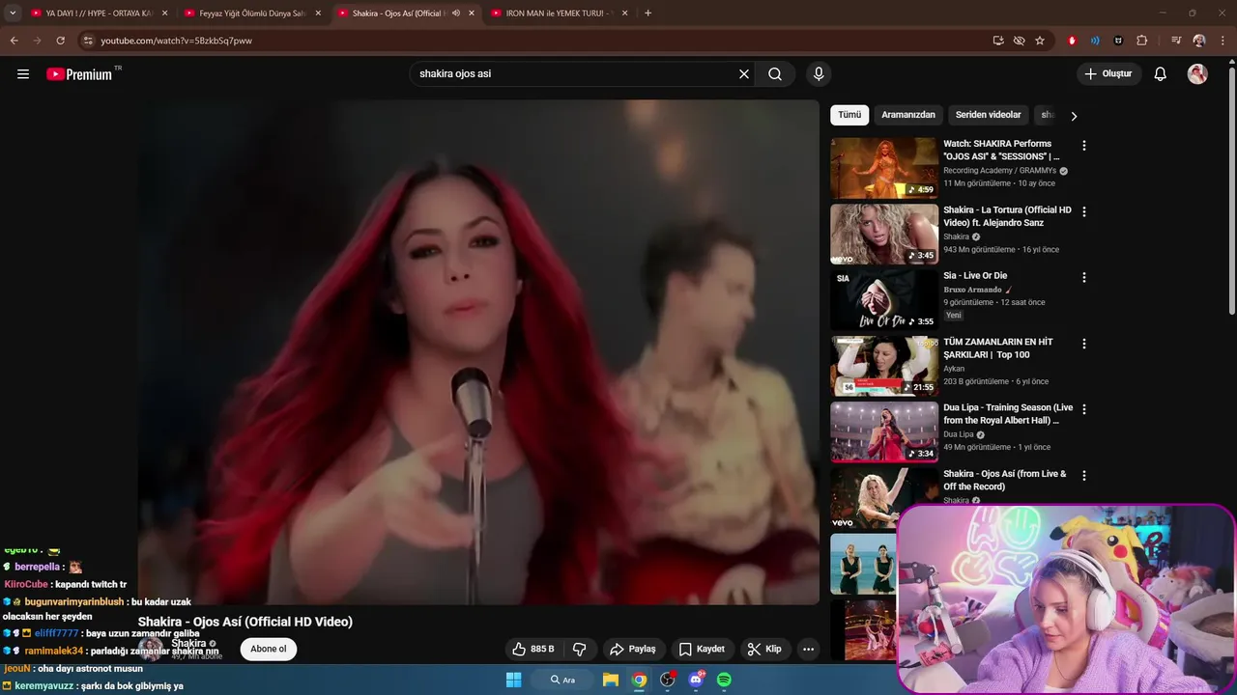Image resolution: width=1237 pixels, height=695 pixels.
Task: Open File Explorer from the taskbar
Action: coord(611,680)
